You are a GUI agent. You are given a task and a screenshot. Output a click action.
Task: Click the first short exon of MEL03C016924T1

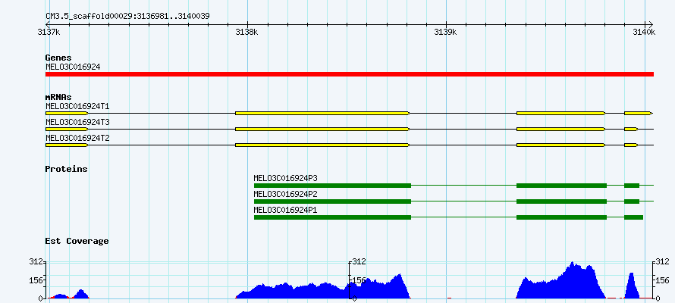[67, 113]
